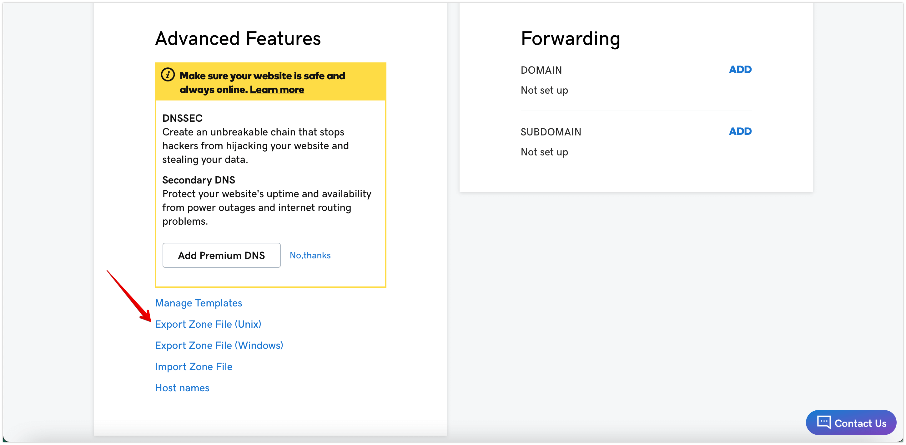Screen dimensions: 906x445
Task: Select Export Zone File (Windows)
Action: tap(219, 345)
